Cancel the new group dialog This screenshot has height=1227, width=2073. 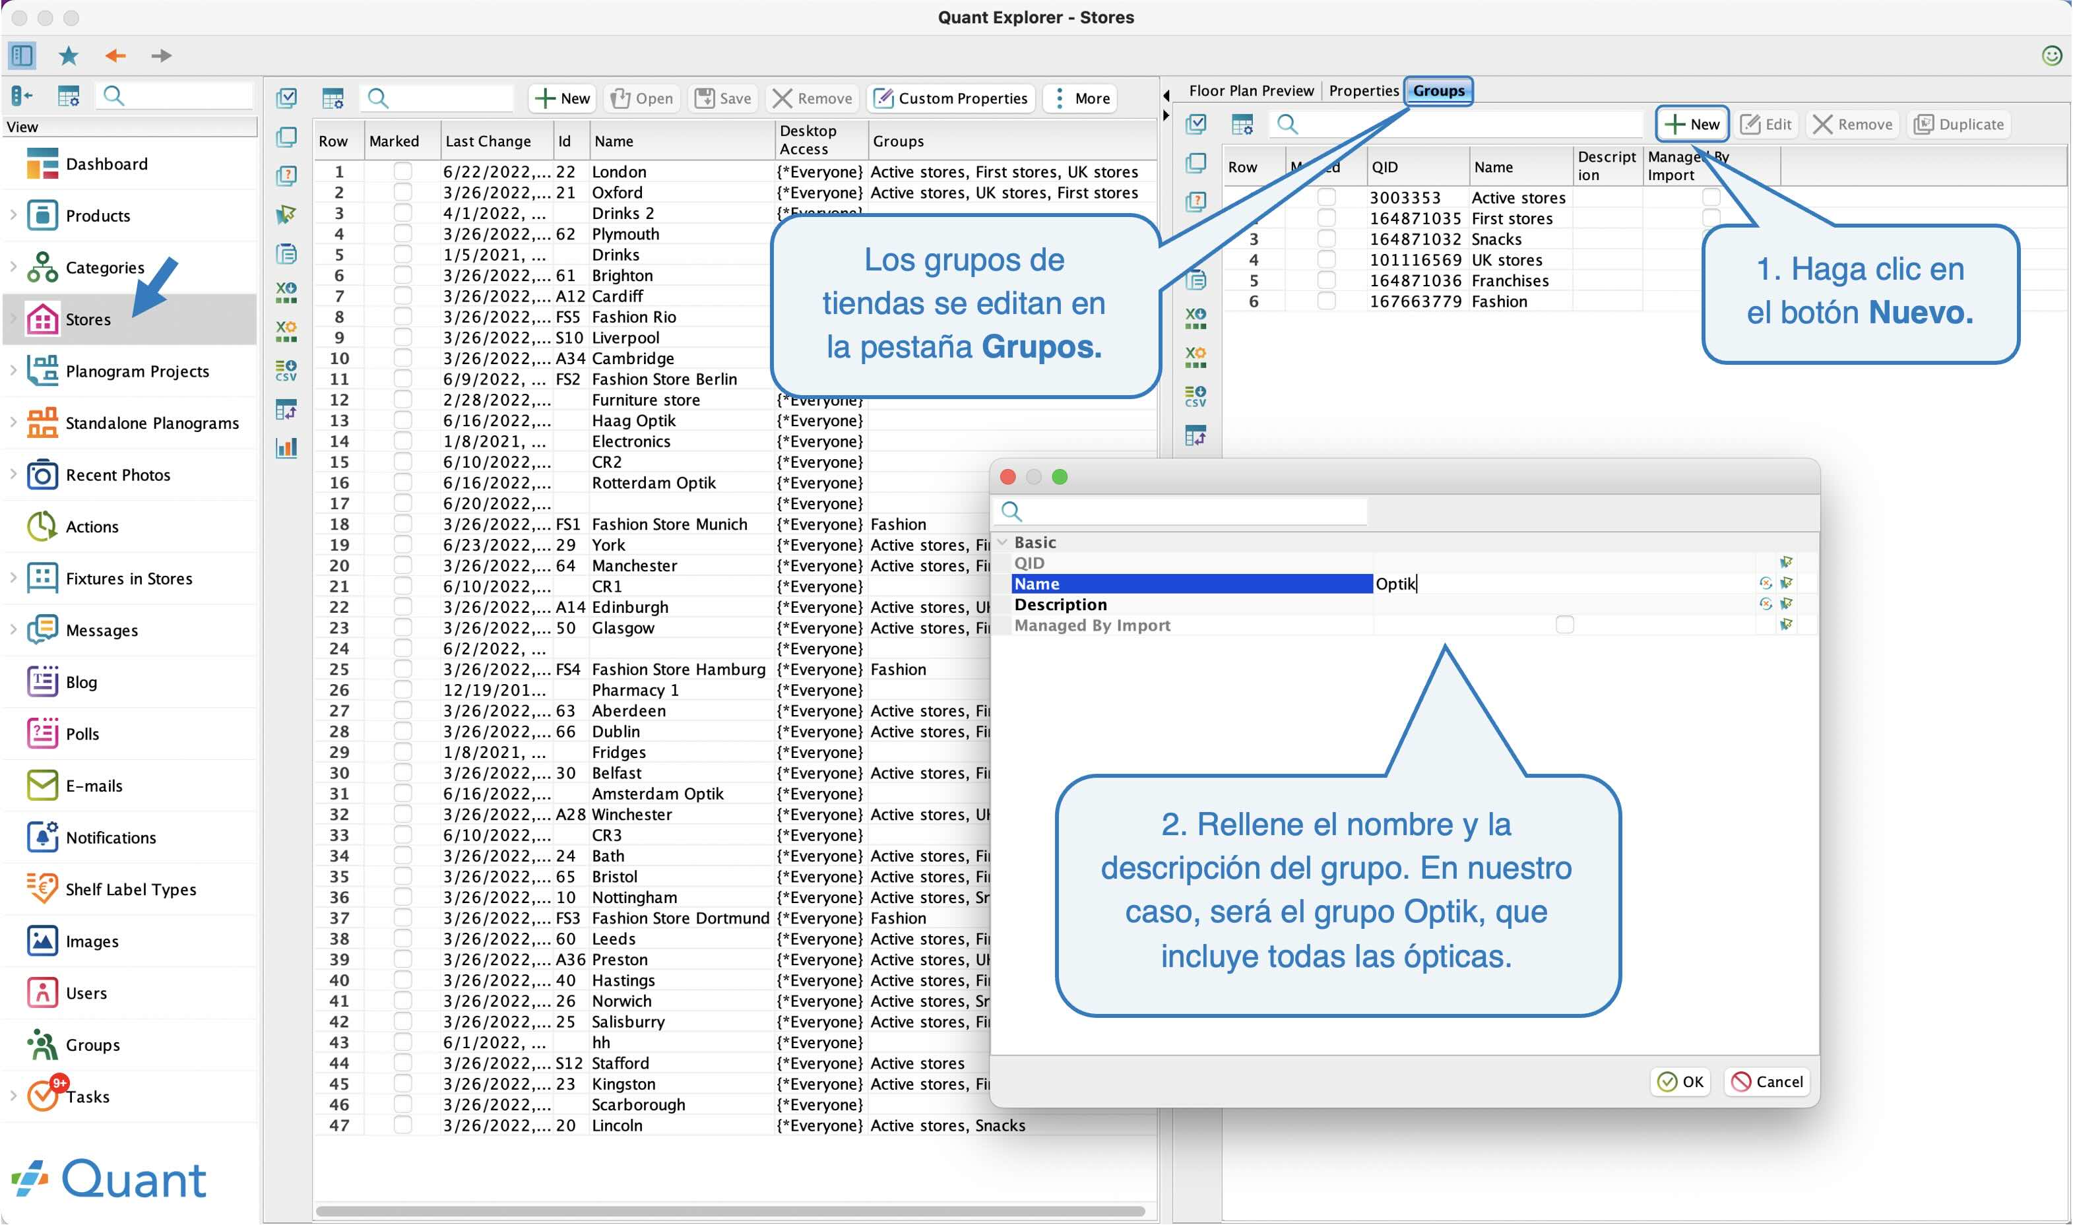pyautogui.click(x=1766, y=1081)
